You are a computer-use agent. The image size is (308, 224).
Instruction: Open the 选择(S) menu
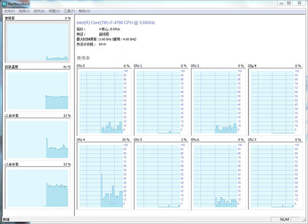click(x=24, y=11)
